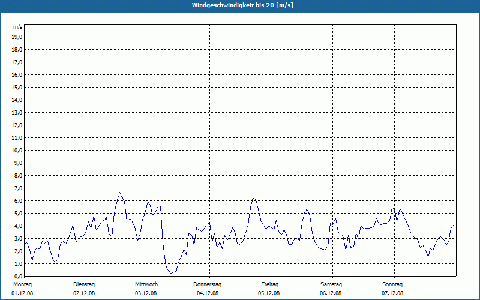Click the 13,0 y-axis label
Screen dimensions: 480x300
[x=17, y=113]
